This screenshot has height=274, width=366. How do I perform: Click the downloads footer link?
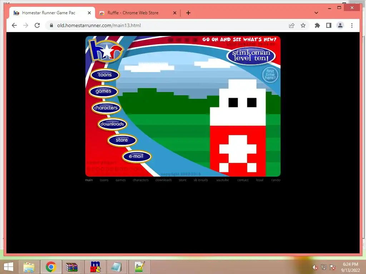(x=163, y=180)
